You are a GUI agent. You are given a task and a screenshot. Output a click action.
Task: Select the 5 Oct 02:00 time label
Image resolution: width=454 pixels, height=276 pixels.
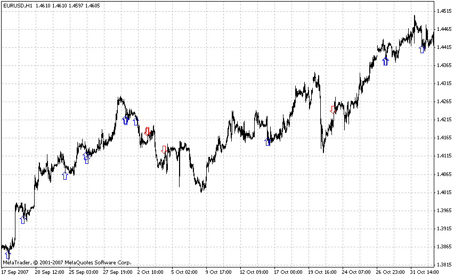click(x=184, y=272)
